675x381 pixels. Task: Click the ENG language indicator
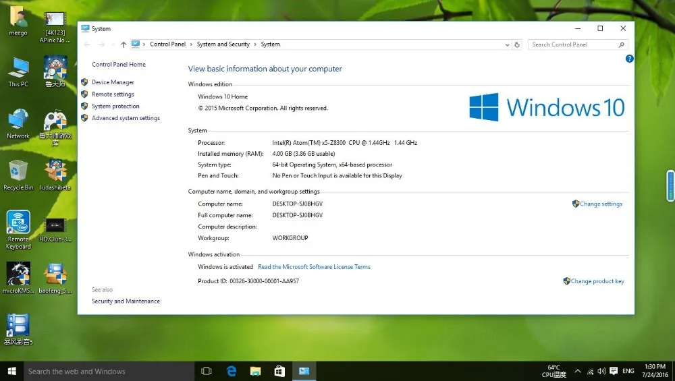pos(628,371)
